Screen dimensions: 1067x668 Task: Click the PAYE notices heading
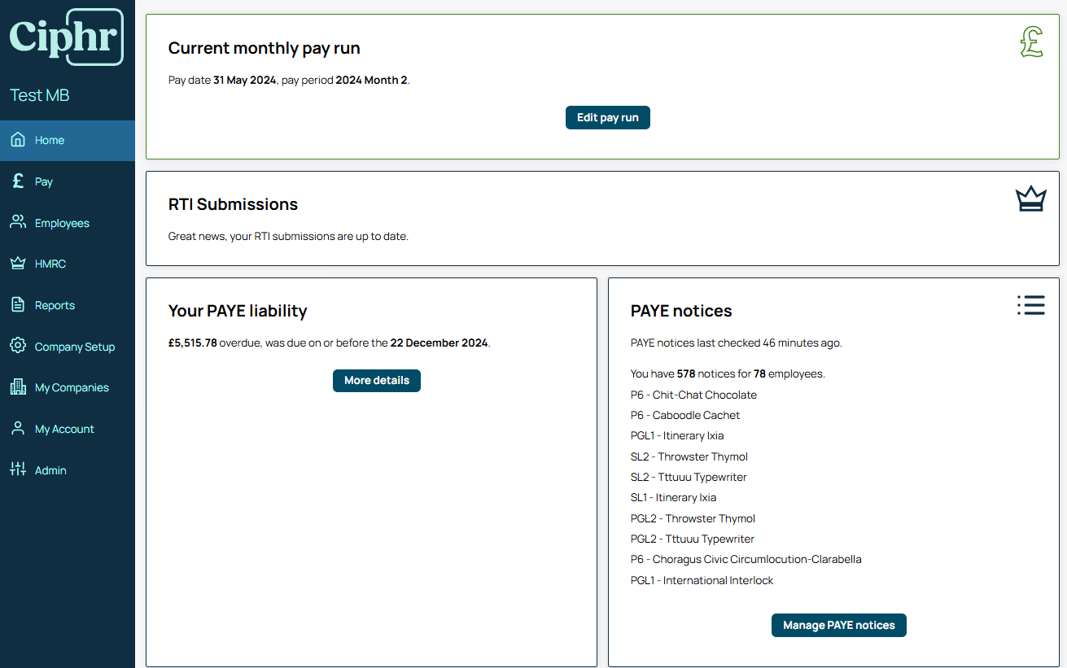click(681, 311)
